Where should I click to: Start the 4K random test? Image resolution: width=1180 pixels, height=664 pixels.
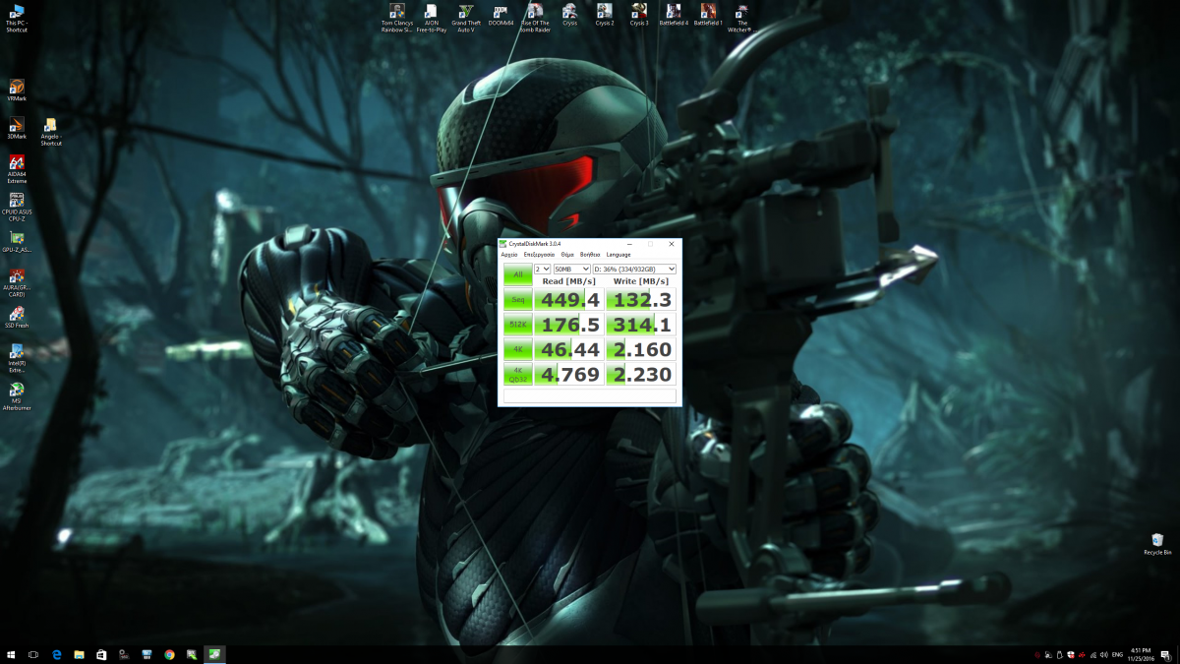click(517, 348)
